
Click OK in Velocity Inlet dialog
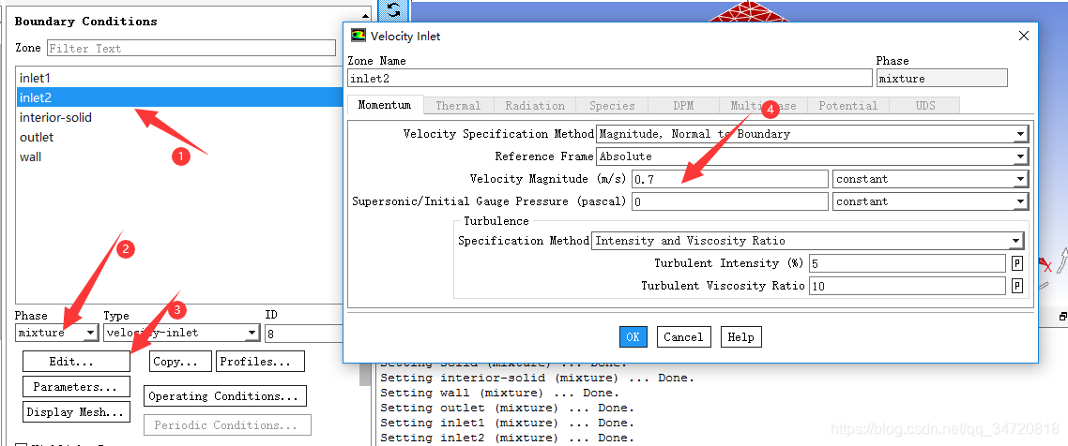coord(633,336)
